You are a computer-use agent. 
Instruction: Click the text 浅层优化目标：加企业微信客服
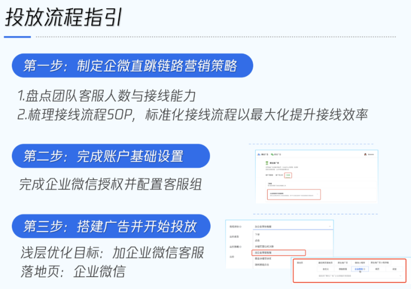[112, 253]
